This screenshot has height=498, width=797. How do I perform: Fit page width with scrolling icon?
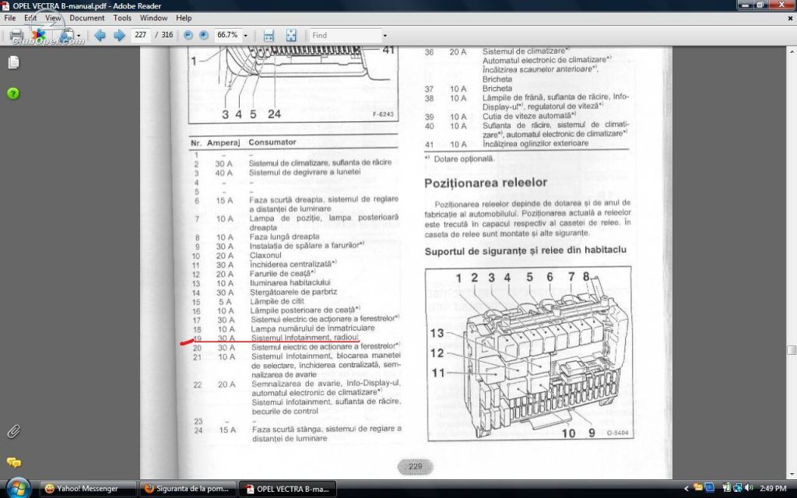pos(269,35)
